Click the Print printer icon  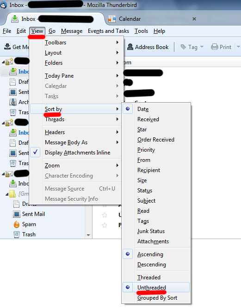coord(215,47)
